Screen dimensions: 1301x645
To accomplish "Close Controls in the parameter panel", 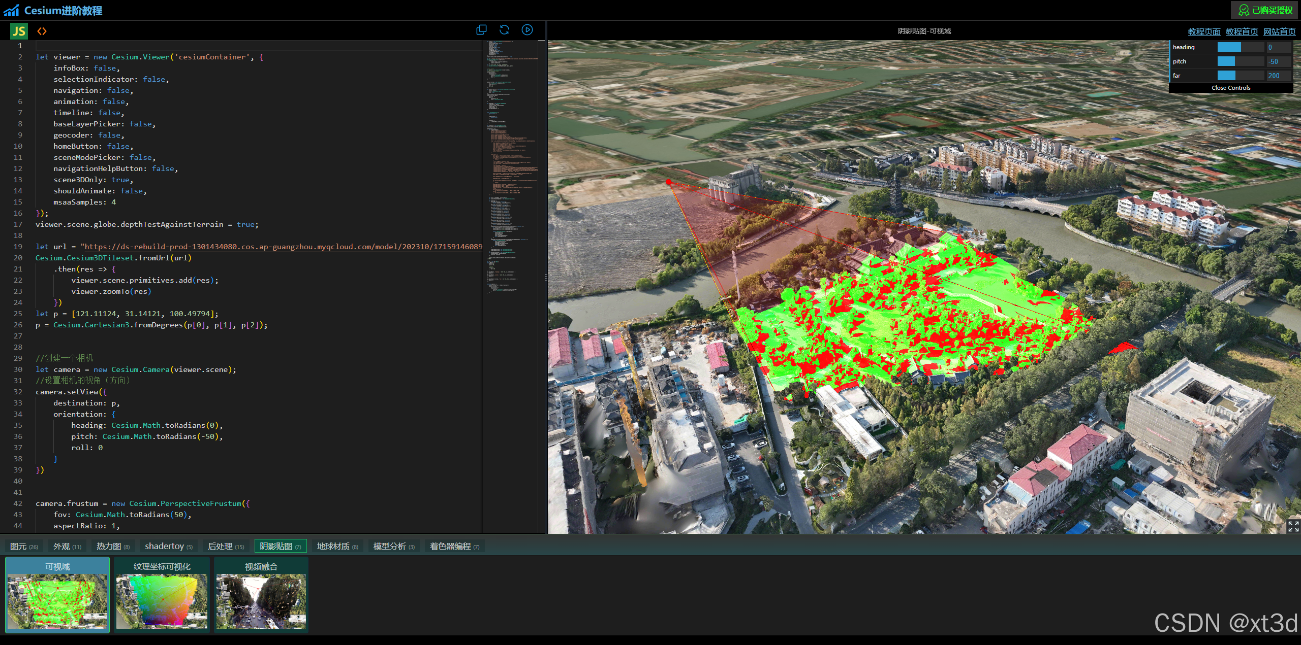I will tap(1230, 88).
